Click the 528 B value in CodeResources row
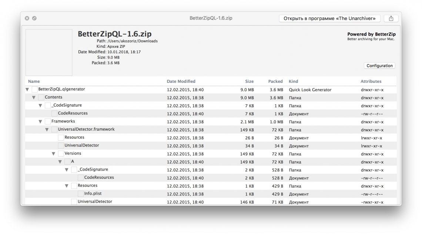 [278, 178]
